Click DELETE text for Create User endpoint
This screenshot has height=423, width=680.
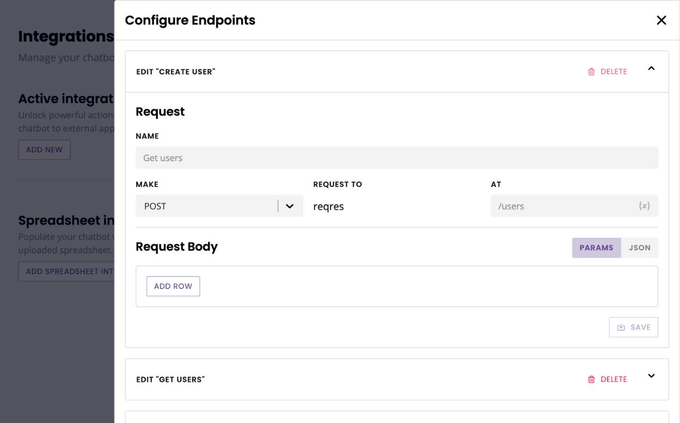point(614,72)
